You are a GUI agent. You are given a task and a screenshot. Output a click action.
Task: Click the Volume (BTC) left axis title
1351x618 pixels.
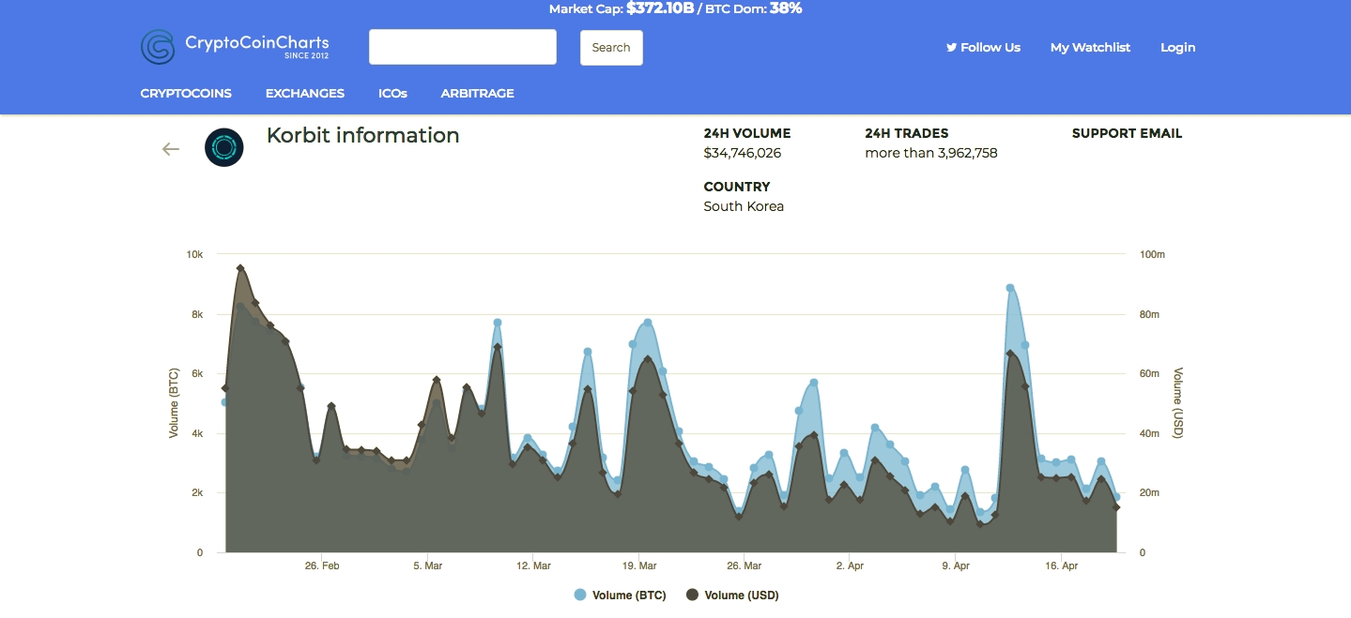174,403
